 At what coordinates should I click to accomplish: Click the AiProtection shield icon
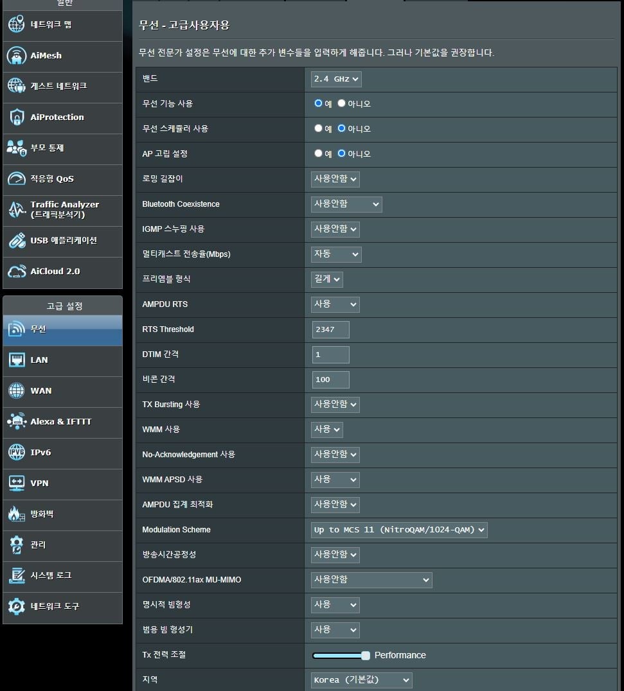tap(16, 117)
